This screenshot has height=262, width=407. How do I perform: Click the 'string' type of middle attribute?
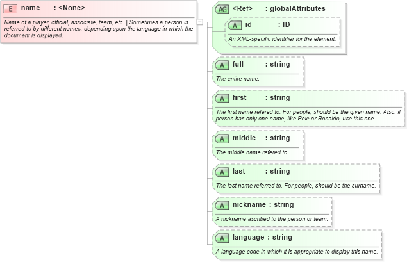280,138
